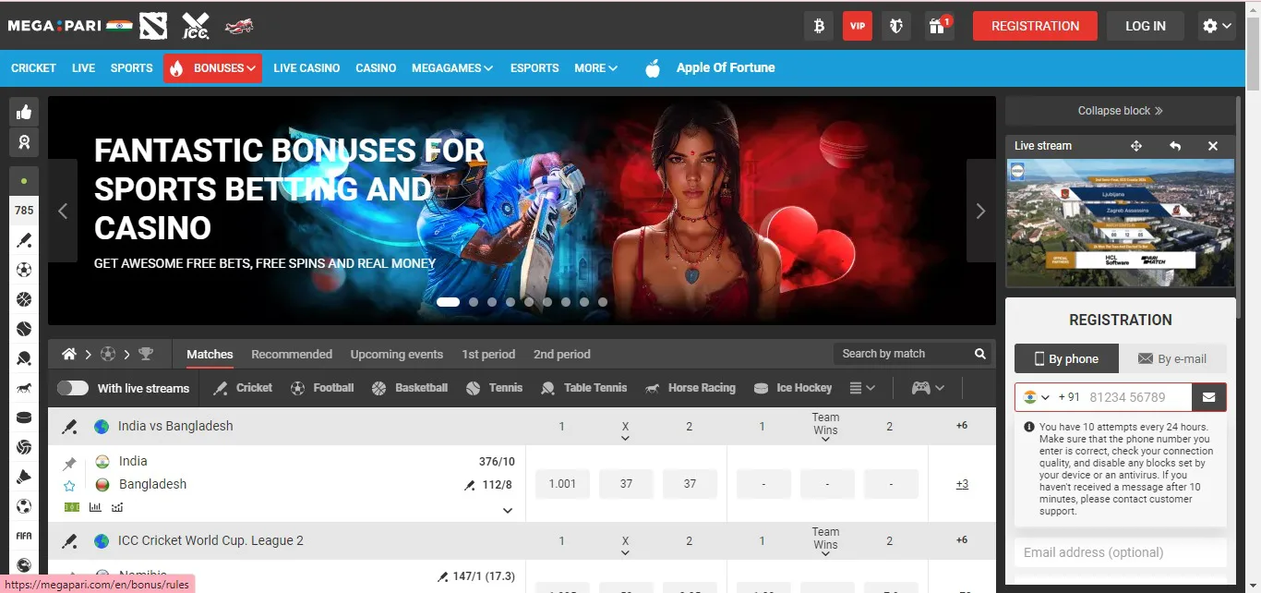This screenshot has height=593, width=1261.
Task: Click the Bitcoin payment icon
Action: (818, 26)
